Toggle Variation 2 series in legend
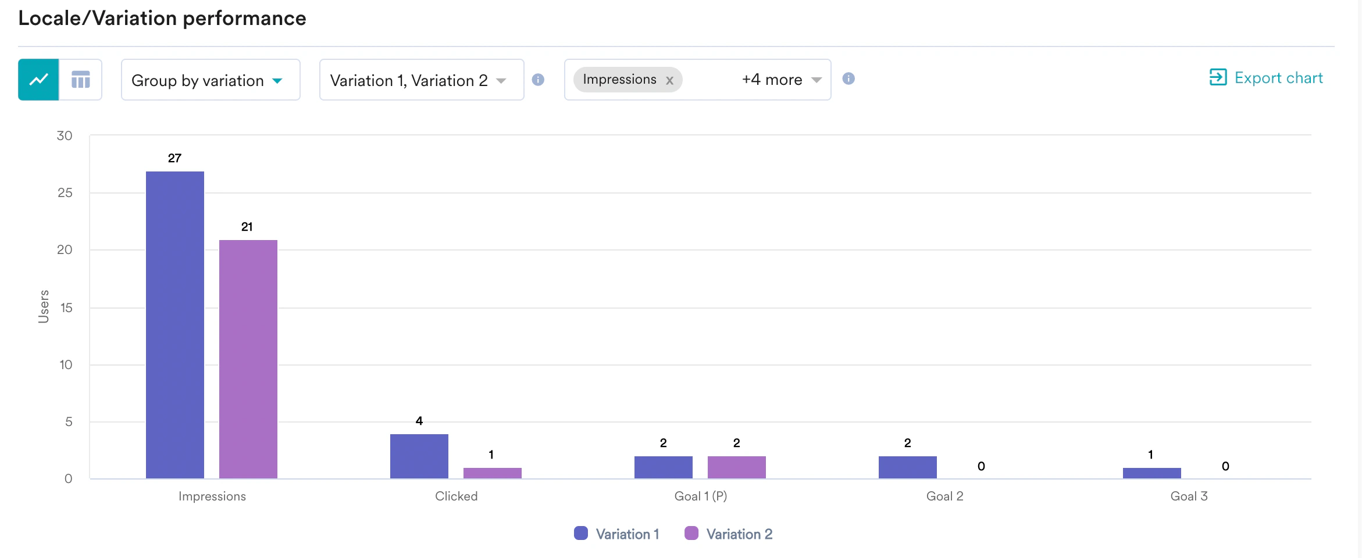The height and width of the screenshot is (558, 1362). pyautogui.click(x=729, y=534)
